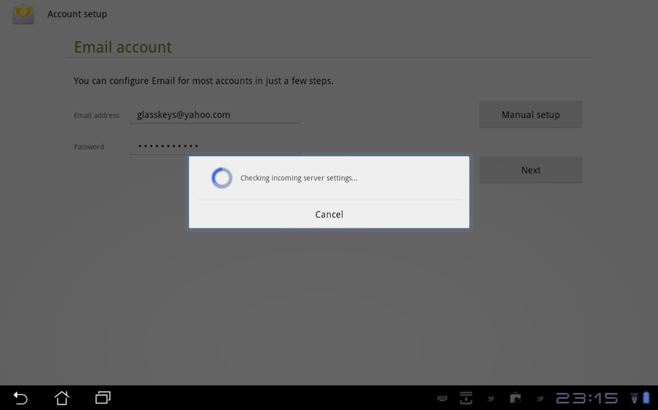This screenshot has width=658, height=410.
Task: Tap the battery status icon
Action: click(x=646, y=398)
